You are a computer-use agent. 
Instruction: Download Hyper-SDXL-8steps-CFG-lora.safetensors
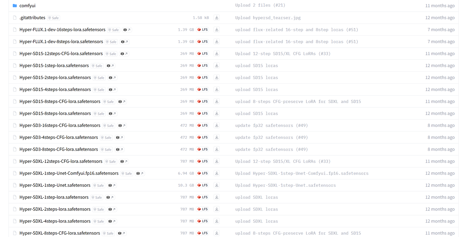[216, 233]
